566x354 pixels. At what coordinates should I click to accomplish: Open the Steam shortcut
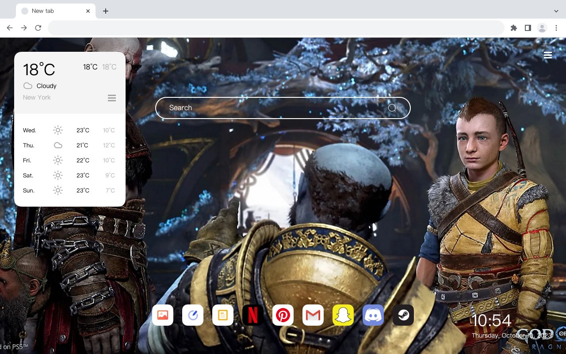(403, 315)
